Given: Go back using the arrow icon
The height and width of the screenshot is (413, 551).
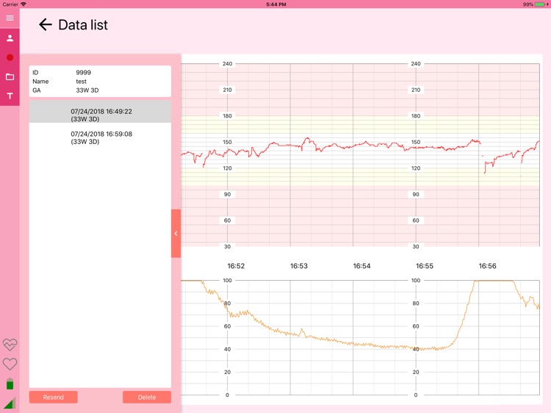Looking at the screenshot, I should [45, 24].
